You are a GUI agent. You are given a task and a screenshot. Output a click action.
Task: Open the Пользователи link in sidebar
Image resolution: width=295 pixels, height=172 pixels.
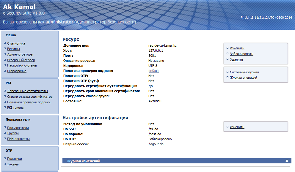tap(18, 128)
